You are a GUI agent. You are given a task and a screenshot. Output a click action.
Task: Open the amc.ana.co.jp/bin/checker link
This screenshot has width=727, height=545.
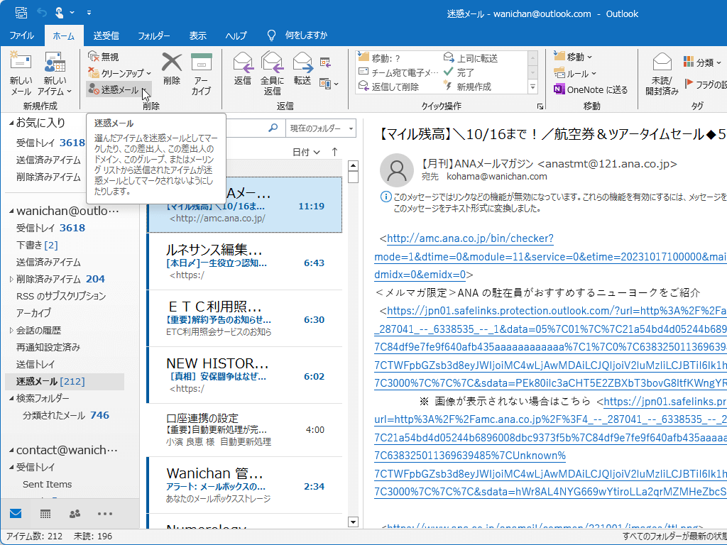470,238
